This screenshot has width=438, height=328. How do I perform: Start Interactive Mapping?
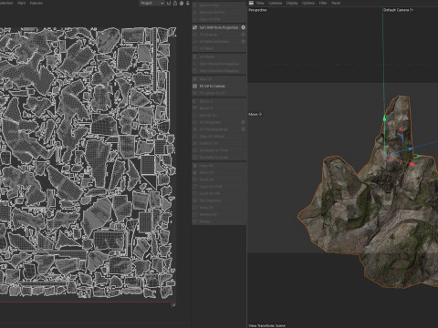[x=219, y=64]
